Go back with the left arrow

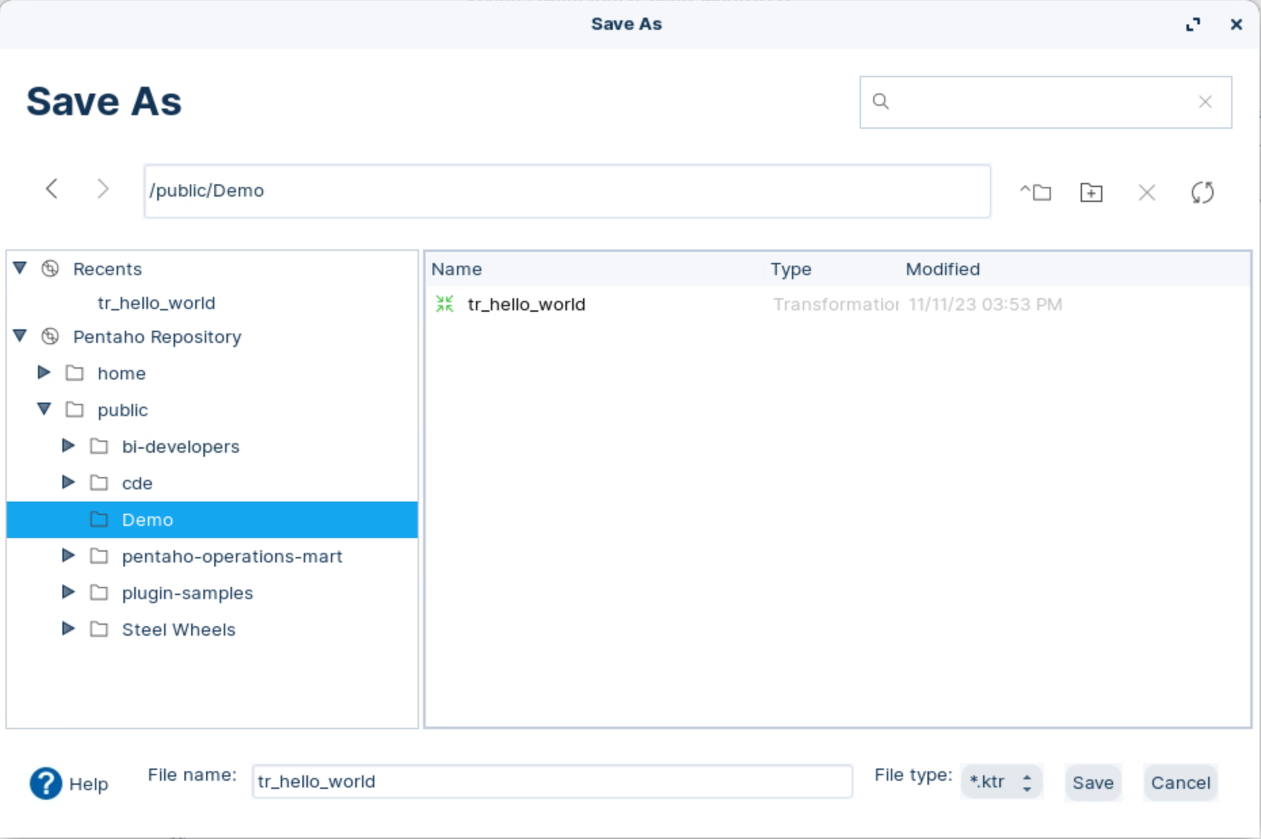52,188
